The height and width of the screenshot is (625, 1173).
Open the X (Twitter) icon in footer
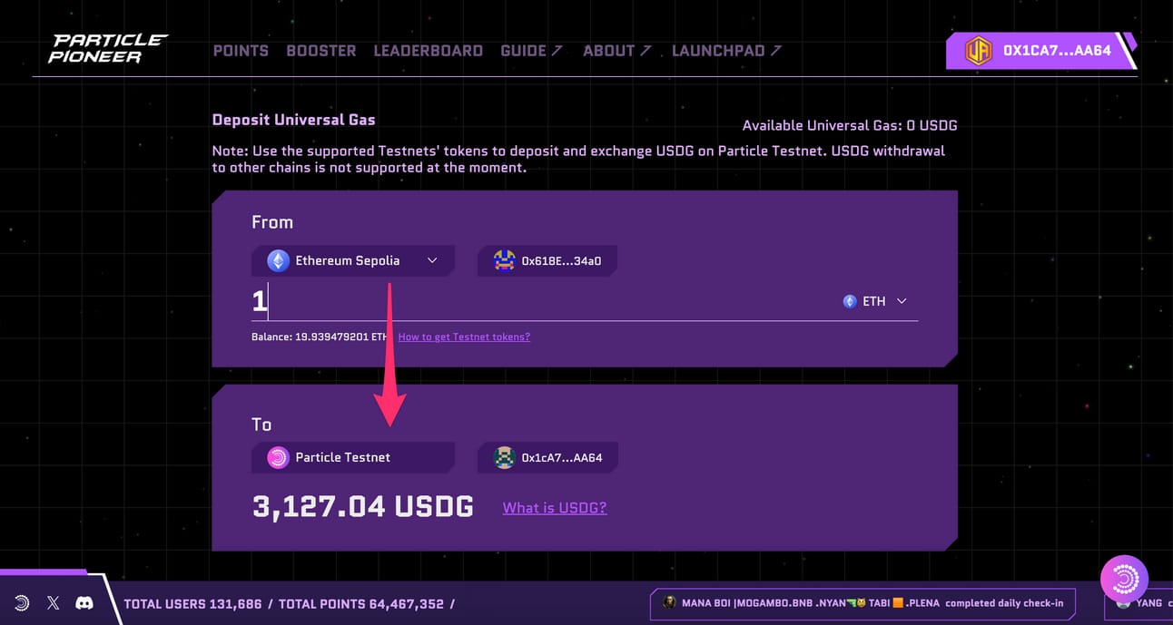[53, 602]
